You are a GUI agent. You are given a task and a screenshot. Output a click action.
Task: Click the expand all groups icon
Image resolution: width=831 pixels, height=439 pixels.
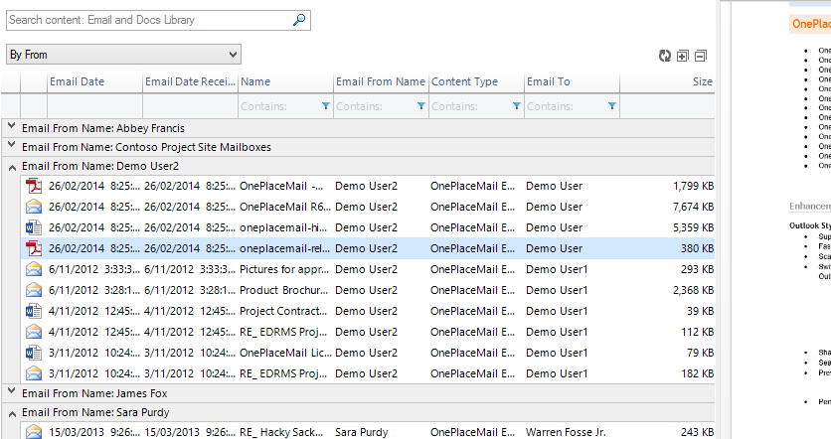click(x=683, y=56)
